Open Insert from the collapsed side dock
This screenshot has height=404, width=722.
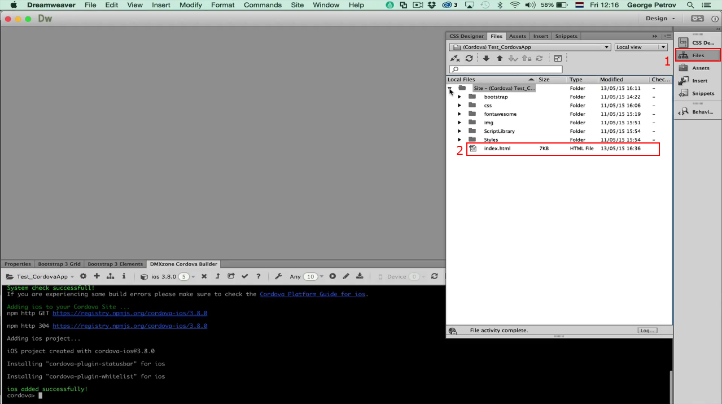(698, 81)
